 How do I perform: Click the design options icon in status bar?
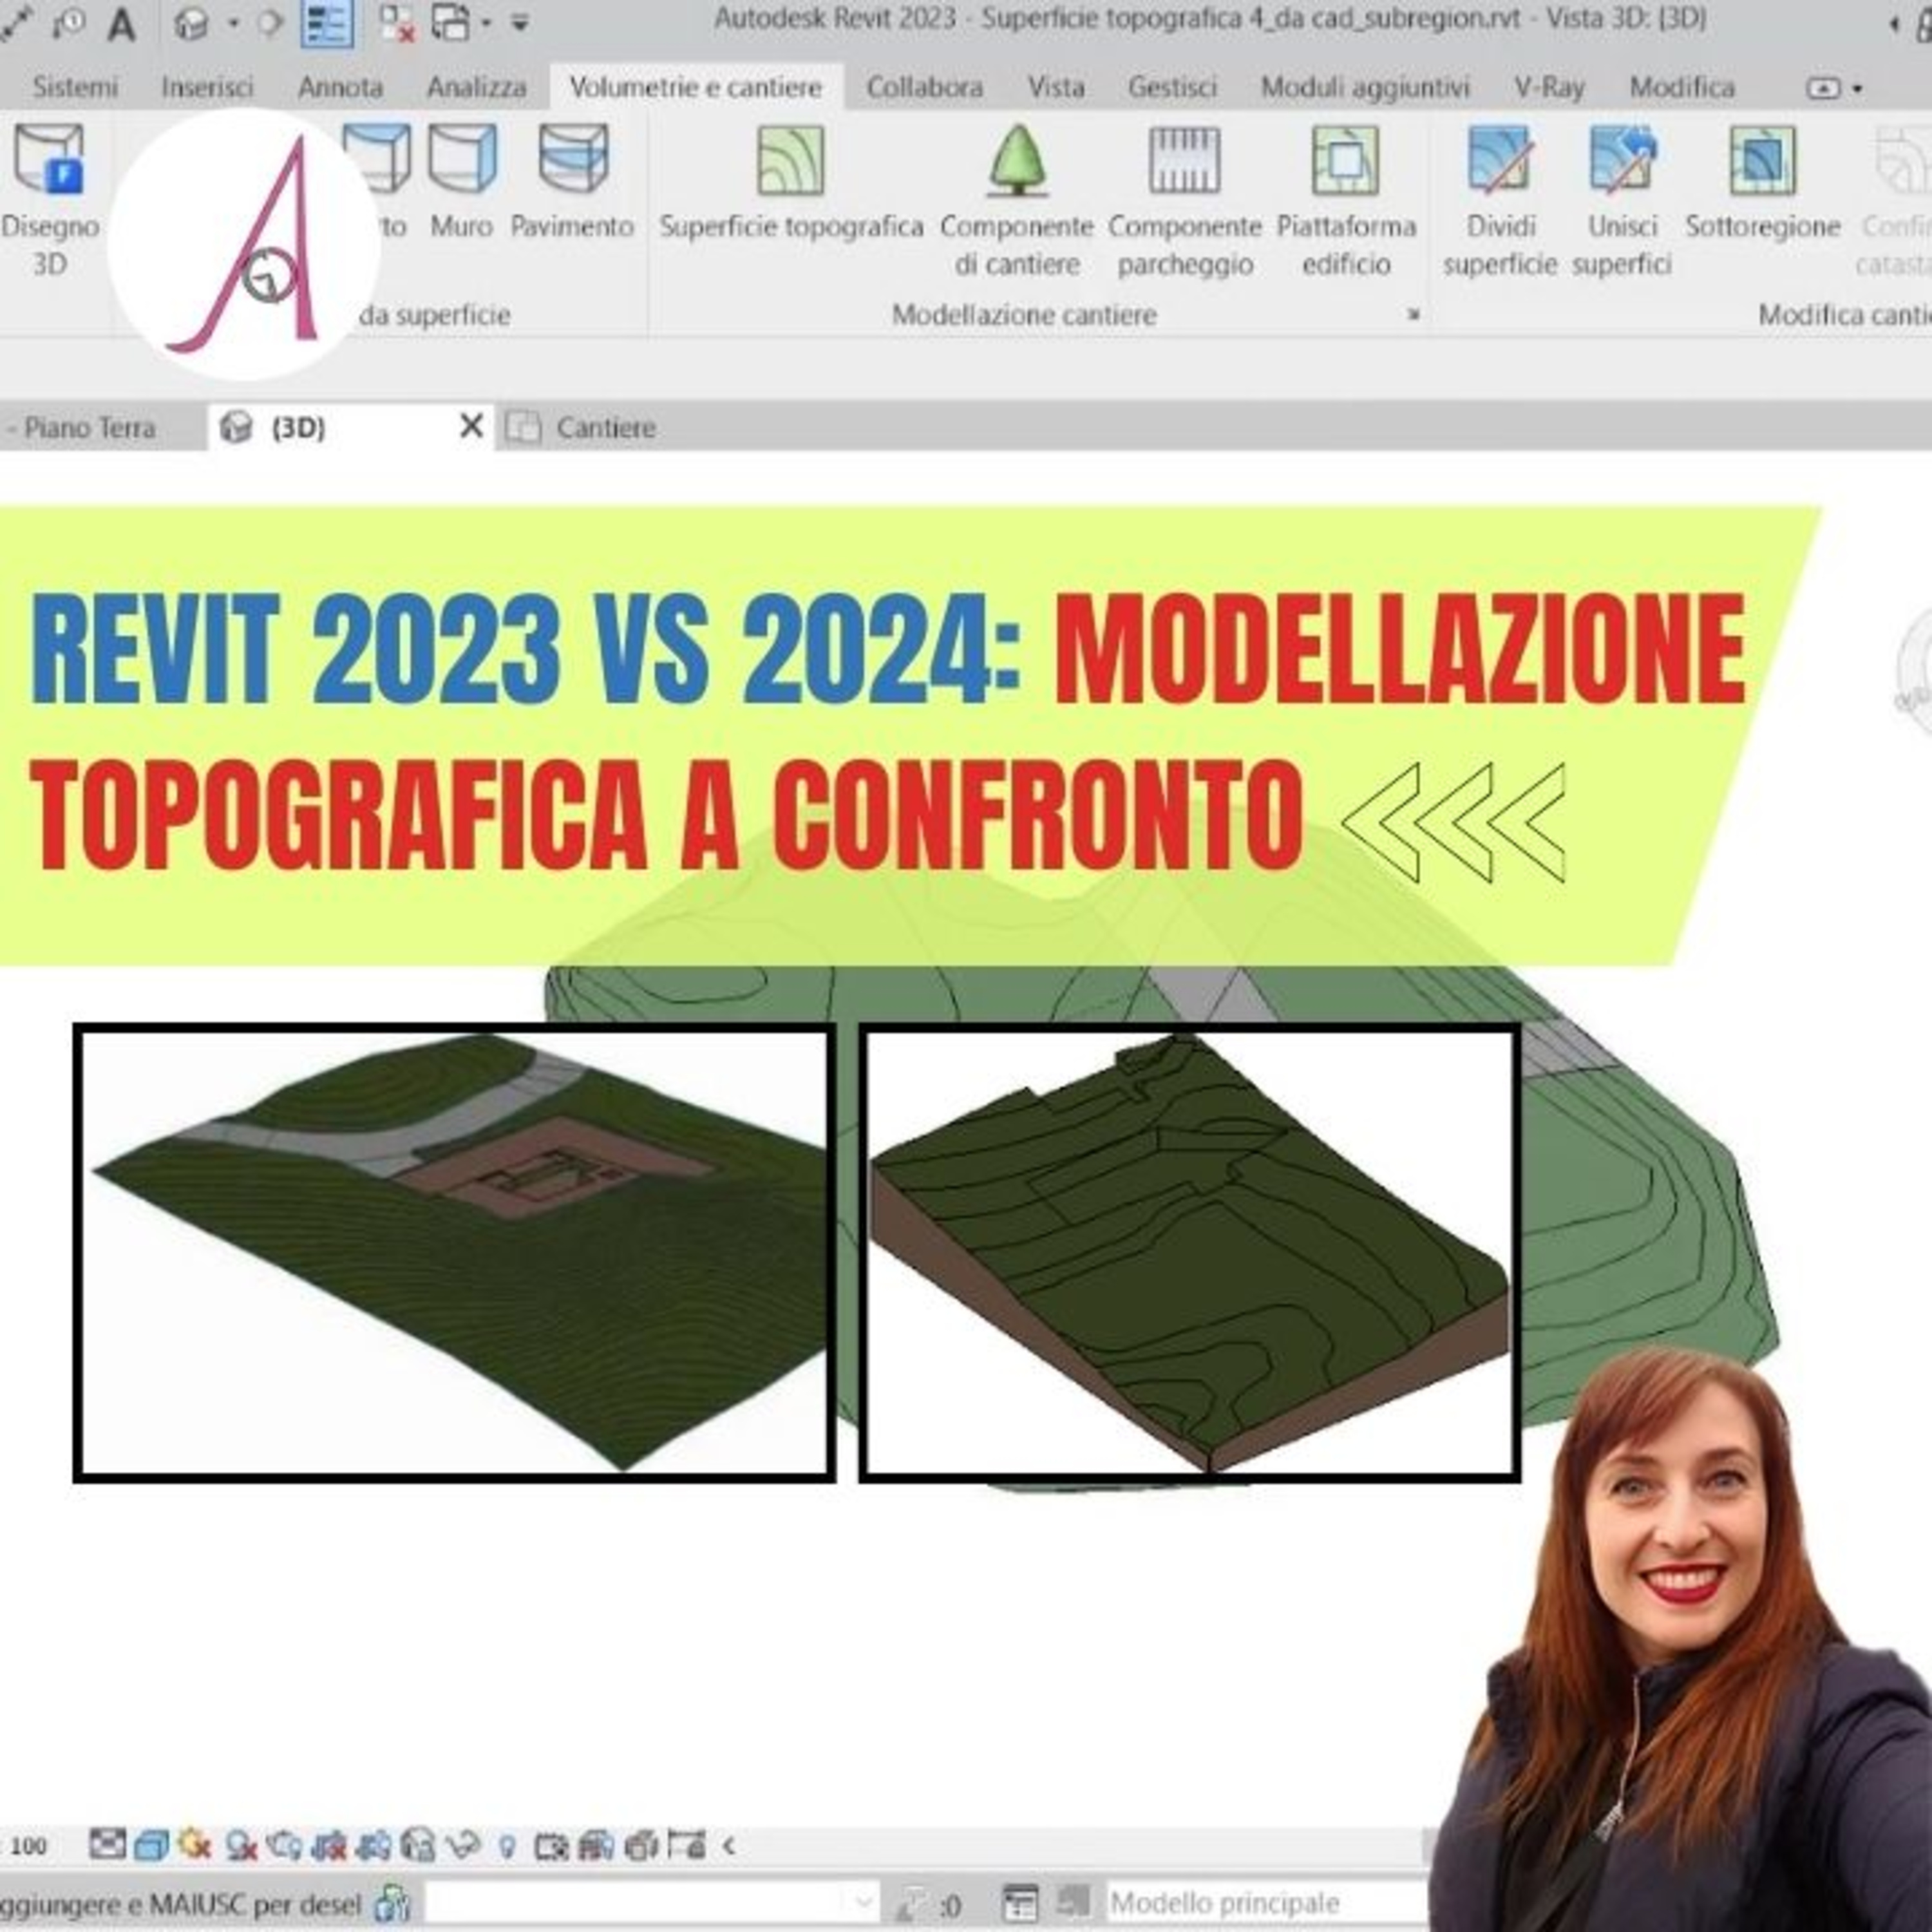click(x=1021, y=1904)
